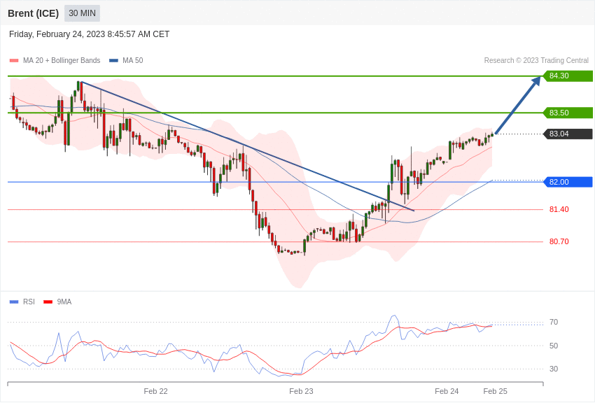
Task: Click the 80.70 red support label
Action: 559,241
